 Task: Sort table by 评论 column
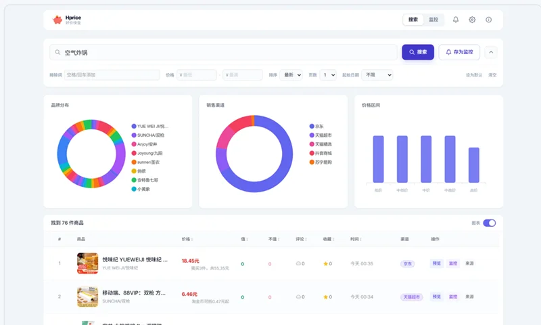(301, 239)
